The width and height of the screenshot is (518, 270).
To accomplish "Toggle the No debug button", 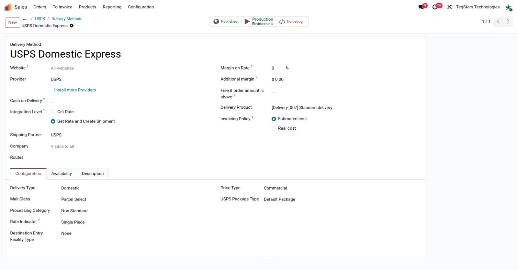I will 292,21.
